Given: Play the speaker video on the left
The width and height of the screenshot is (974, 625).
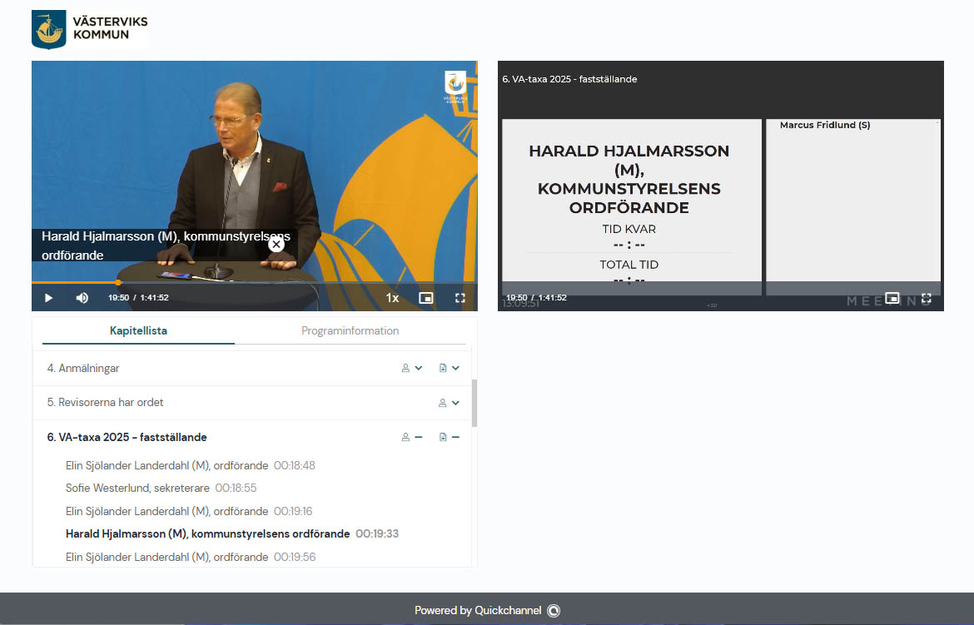Looking at the screenshot, I should click(x=48, y=298).
